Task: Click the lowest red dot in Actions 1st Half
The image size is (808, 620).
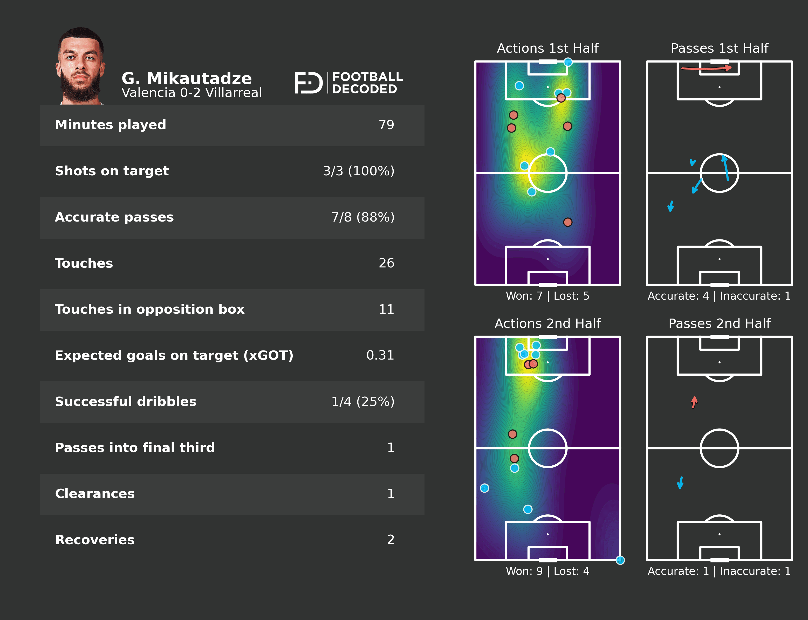Action: click(x=568, y=222)
